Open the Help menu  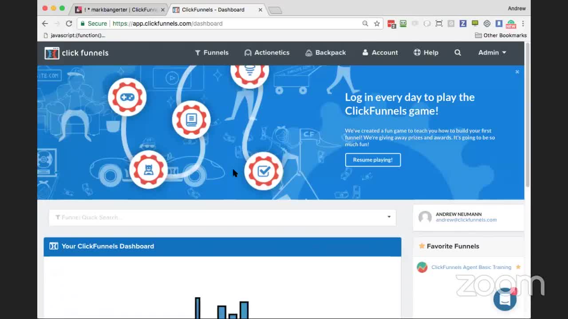[426, 52]
